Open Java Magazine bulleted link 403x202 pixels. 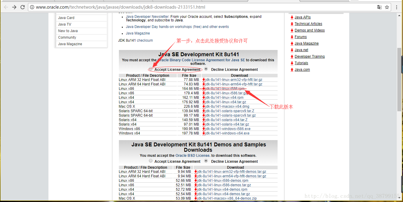pyautogui.click(x=138, y=33)
